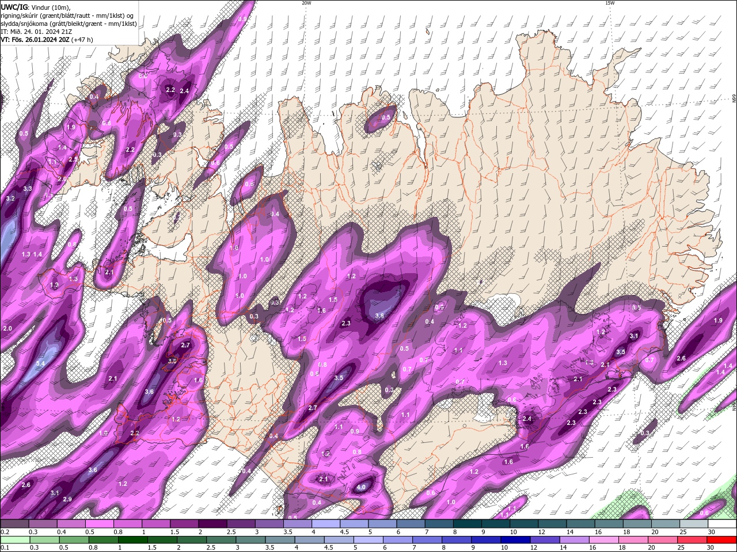Click the purple swatch between 0.2 and 0.3
The image size is (737, 552).
pyautogui.click(x=14, y=524)
